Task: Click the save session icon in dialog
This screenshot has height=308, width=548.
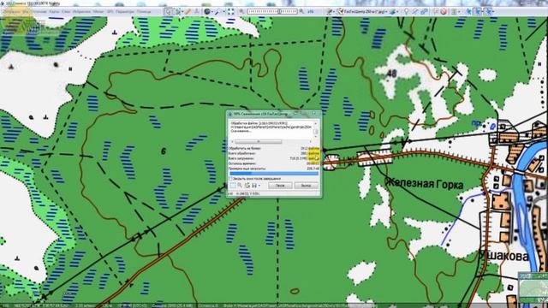Action: tap(254, 186)
